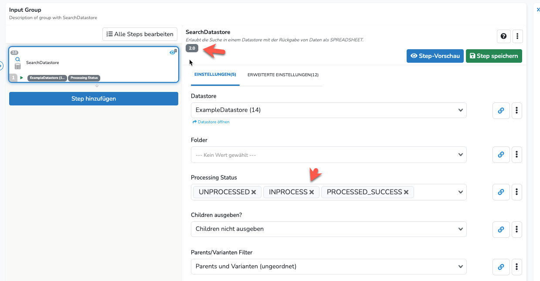Image resolution: width=540 pixels, height=281 pixels.
Task: Open the help question mark icon
Action: [x=504, y=36]
